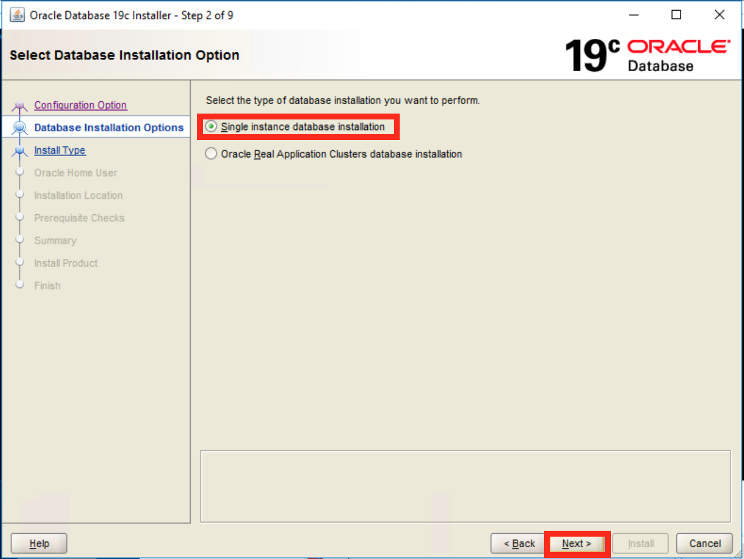The width and height of the screenshot is (744, 559).
Task: Click the Configuration Option step marker icon
Action: click(20, 107)
